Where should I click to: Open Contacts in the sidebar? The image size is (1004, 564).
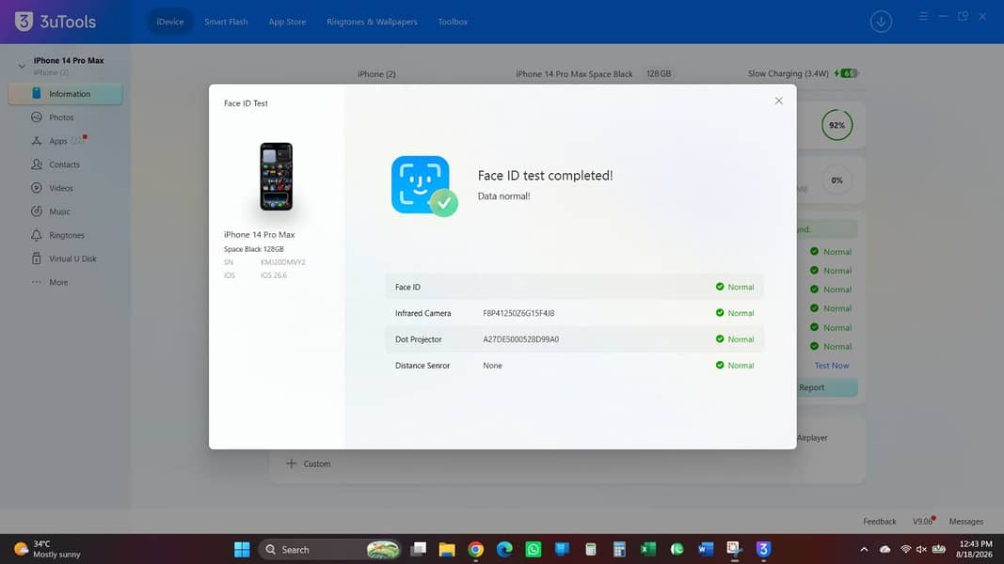pyautogui.click(x=64, y=164)
